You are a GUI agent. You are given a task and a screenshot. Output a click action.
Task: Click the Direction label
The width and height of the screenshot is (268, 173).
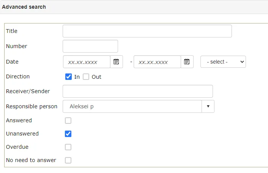pos(18,76)
